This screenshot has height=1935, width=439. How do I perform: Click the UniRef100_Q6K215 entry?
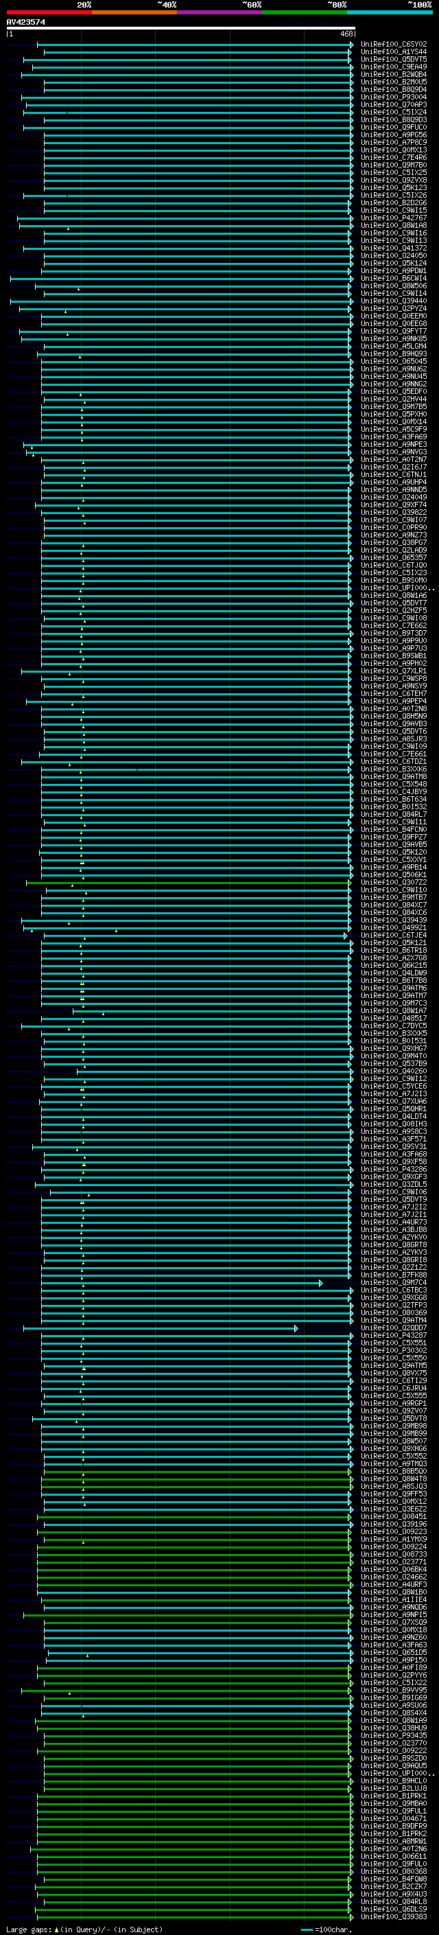[393, 965]
